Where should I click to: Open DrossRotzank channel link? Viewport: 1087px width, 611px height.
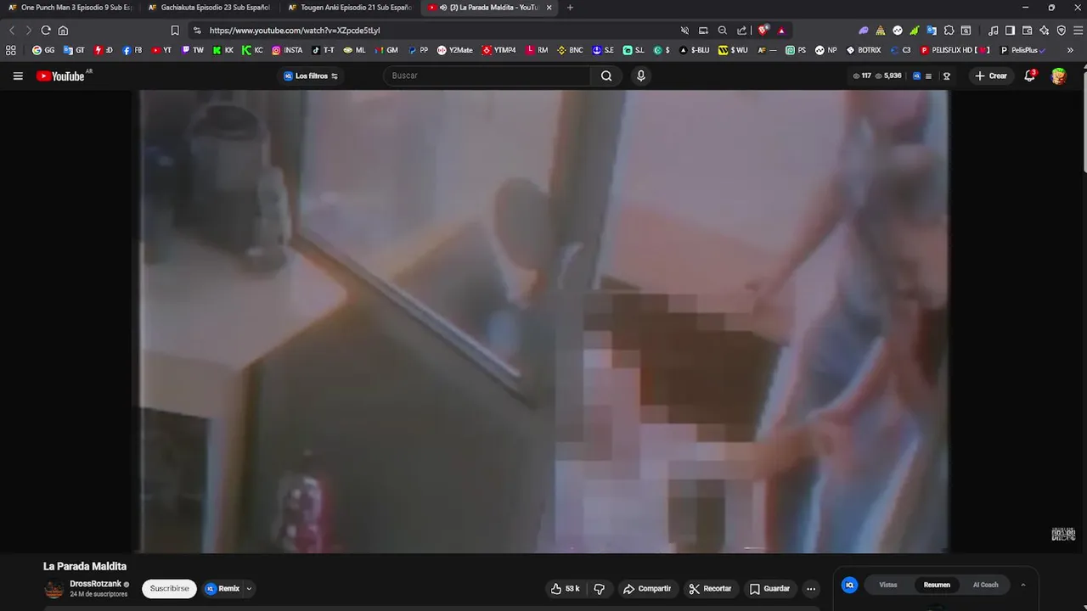(96, 584)
